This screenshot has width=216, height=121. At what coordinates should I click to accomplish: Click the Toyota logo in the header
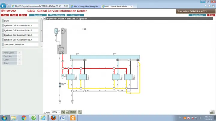[8, 11]
